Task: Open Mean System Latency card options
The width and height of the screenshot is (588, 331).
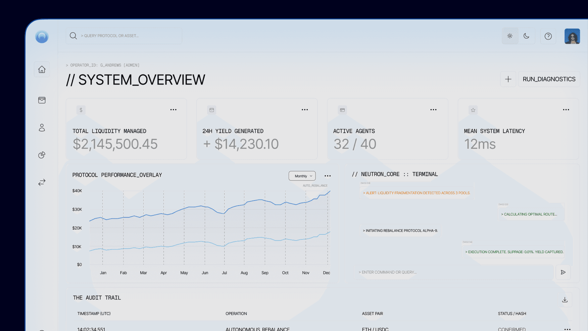Action: pos(566,110)
